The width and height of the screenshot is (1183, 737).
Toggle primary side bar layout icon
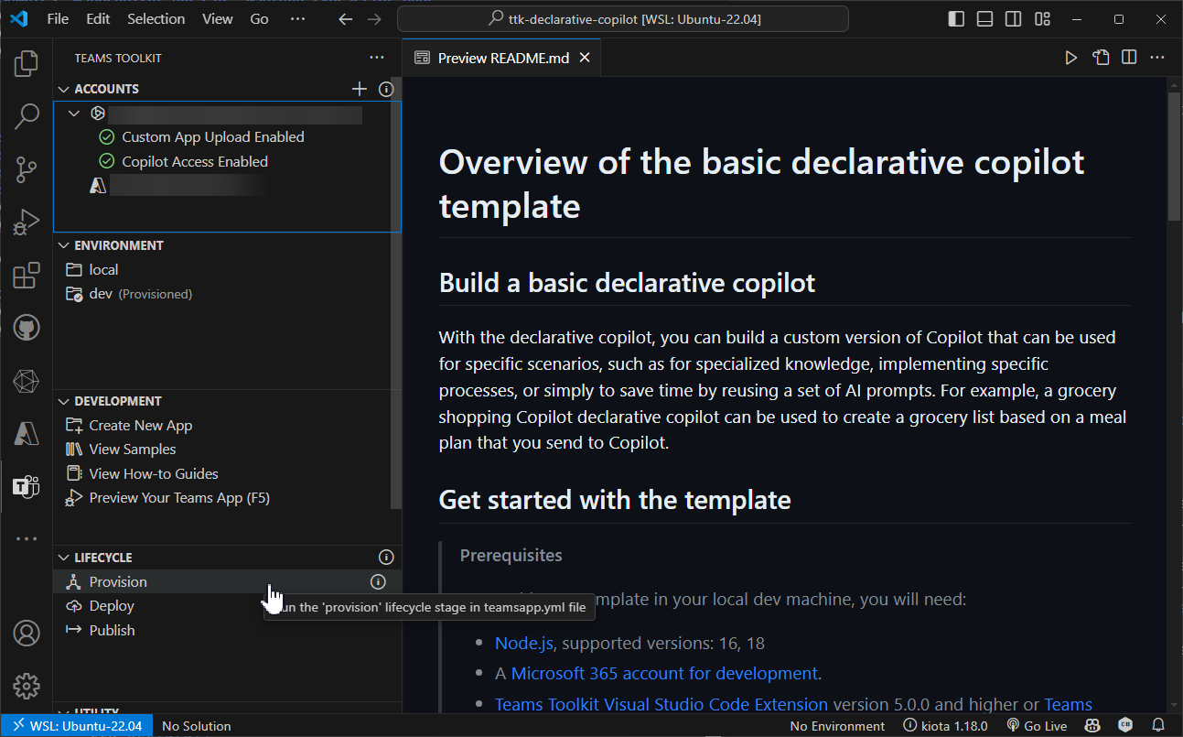click(956, 19)
